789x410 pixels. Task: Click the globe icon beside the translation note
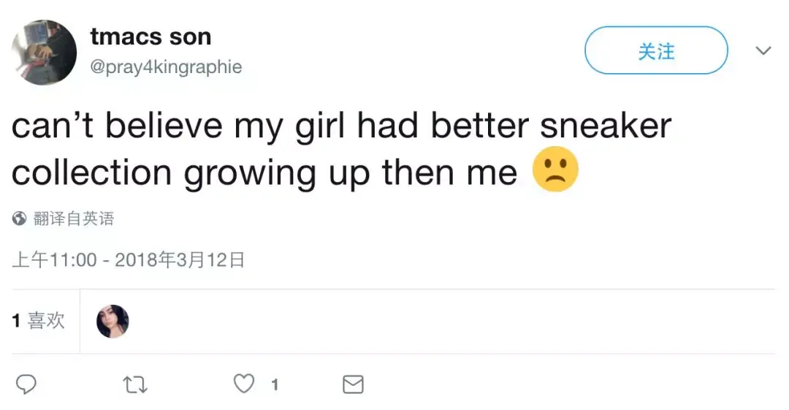(20, 219)
